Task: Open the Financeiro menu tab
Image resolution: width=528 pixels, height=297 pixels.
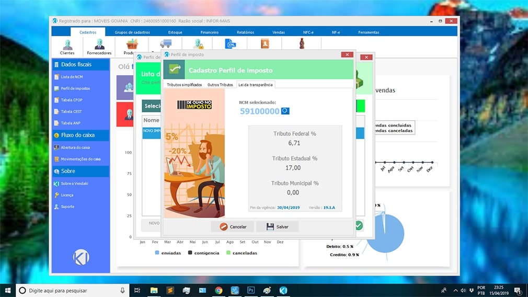Action: pos(210,32)
